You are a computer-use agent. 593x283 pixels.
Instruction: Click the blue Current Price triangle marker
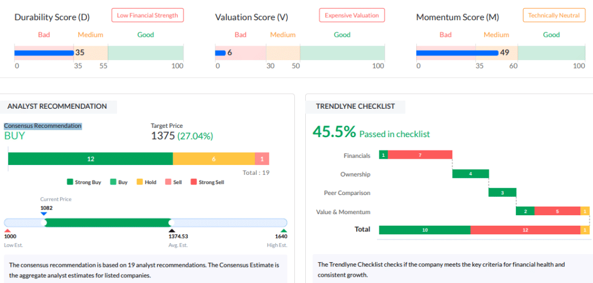[x=43, y=214]
